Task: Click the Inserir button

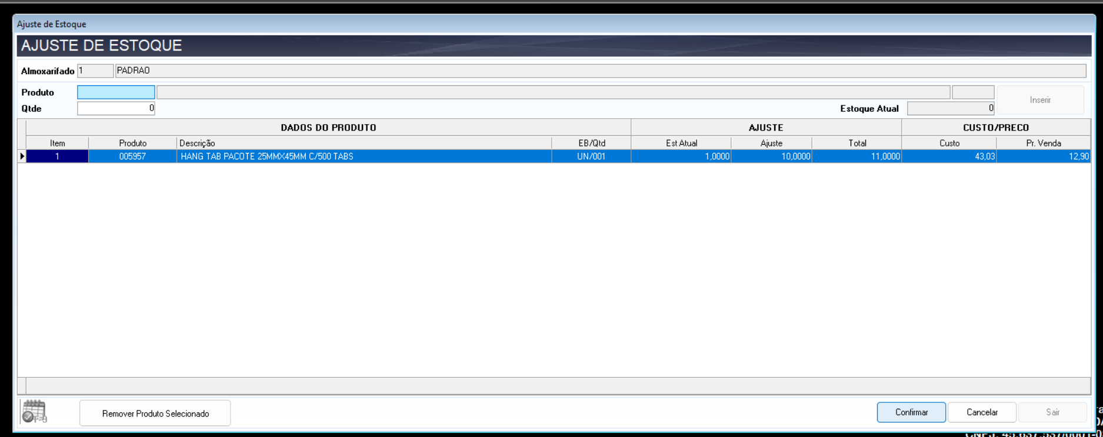Action: pyautogui.click(x=1039, y=100)
